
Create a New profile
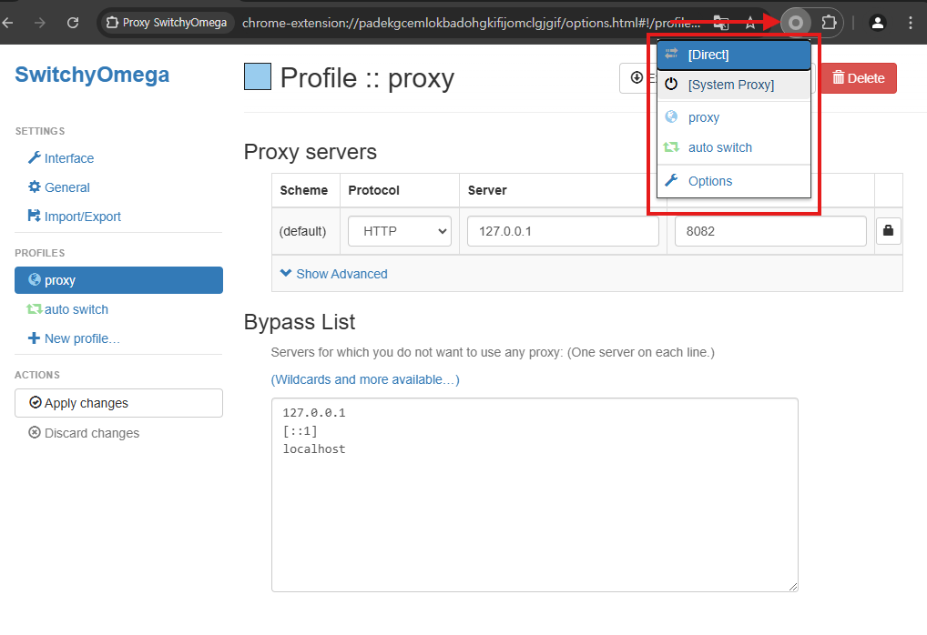74,338
